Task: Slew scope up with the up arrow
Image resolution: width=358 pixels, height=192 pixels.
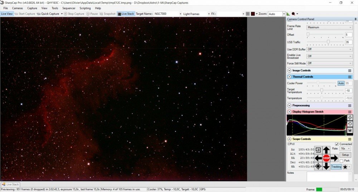Action: (x=326, y=150)
